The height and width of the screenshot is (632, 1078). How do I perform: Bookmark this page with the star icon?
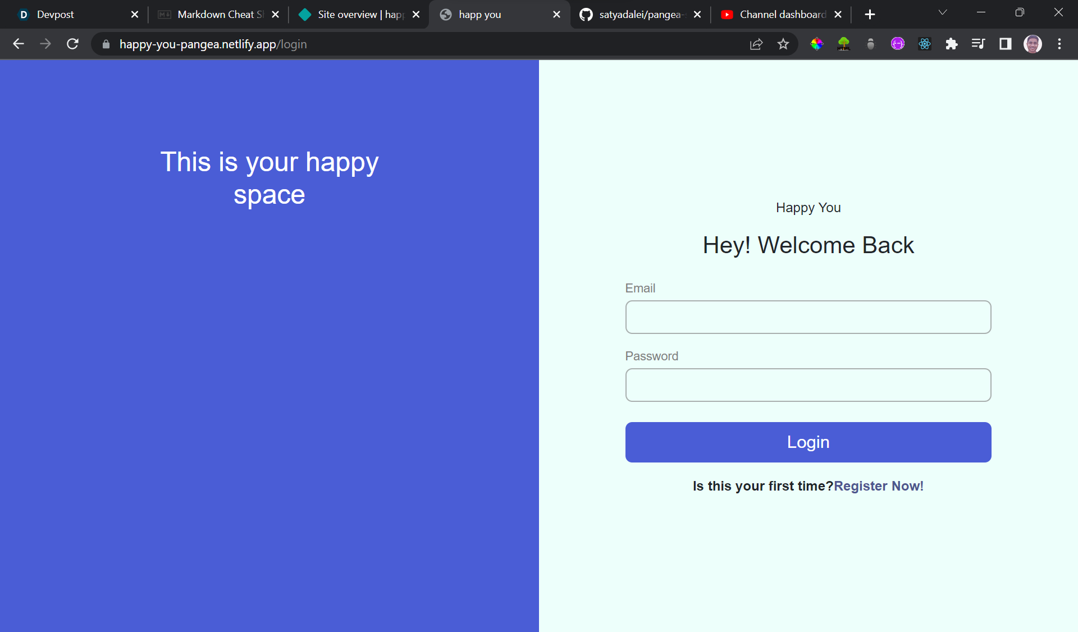point(783,44)
